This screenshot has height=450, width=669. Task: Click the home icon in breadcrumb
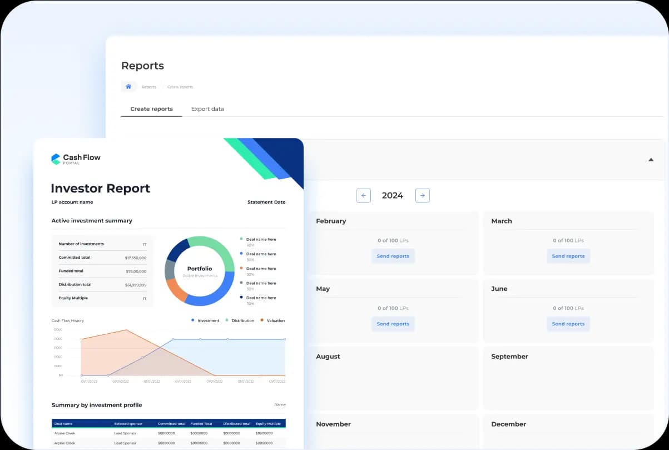pyautogui.click(x=128, y=87)
